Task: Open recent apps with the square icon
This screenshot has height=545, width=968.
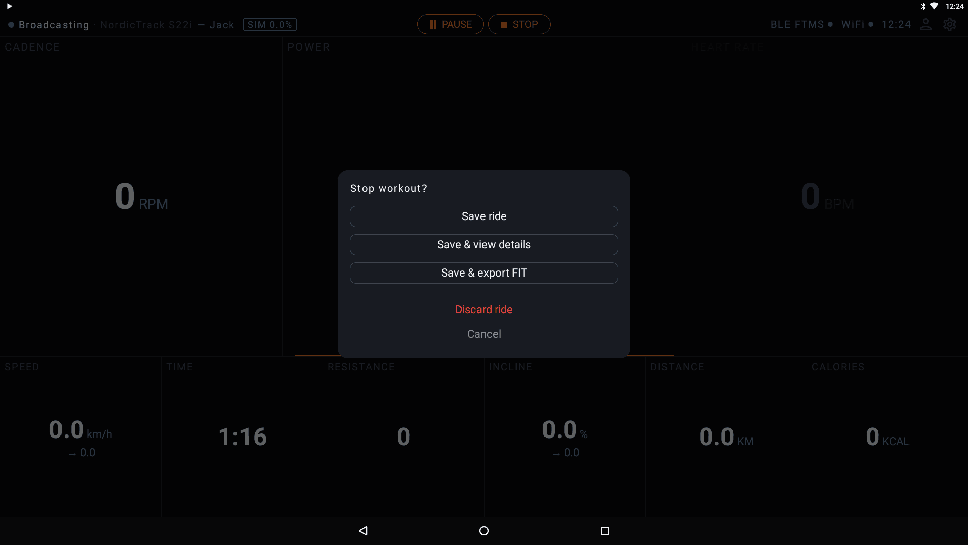Action: coord(604,531)
